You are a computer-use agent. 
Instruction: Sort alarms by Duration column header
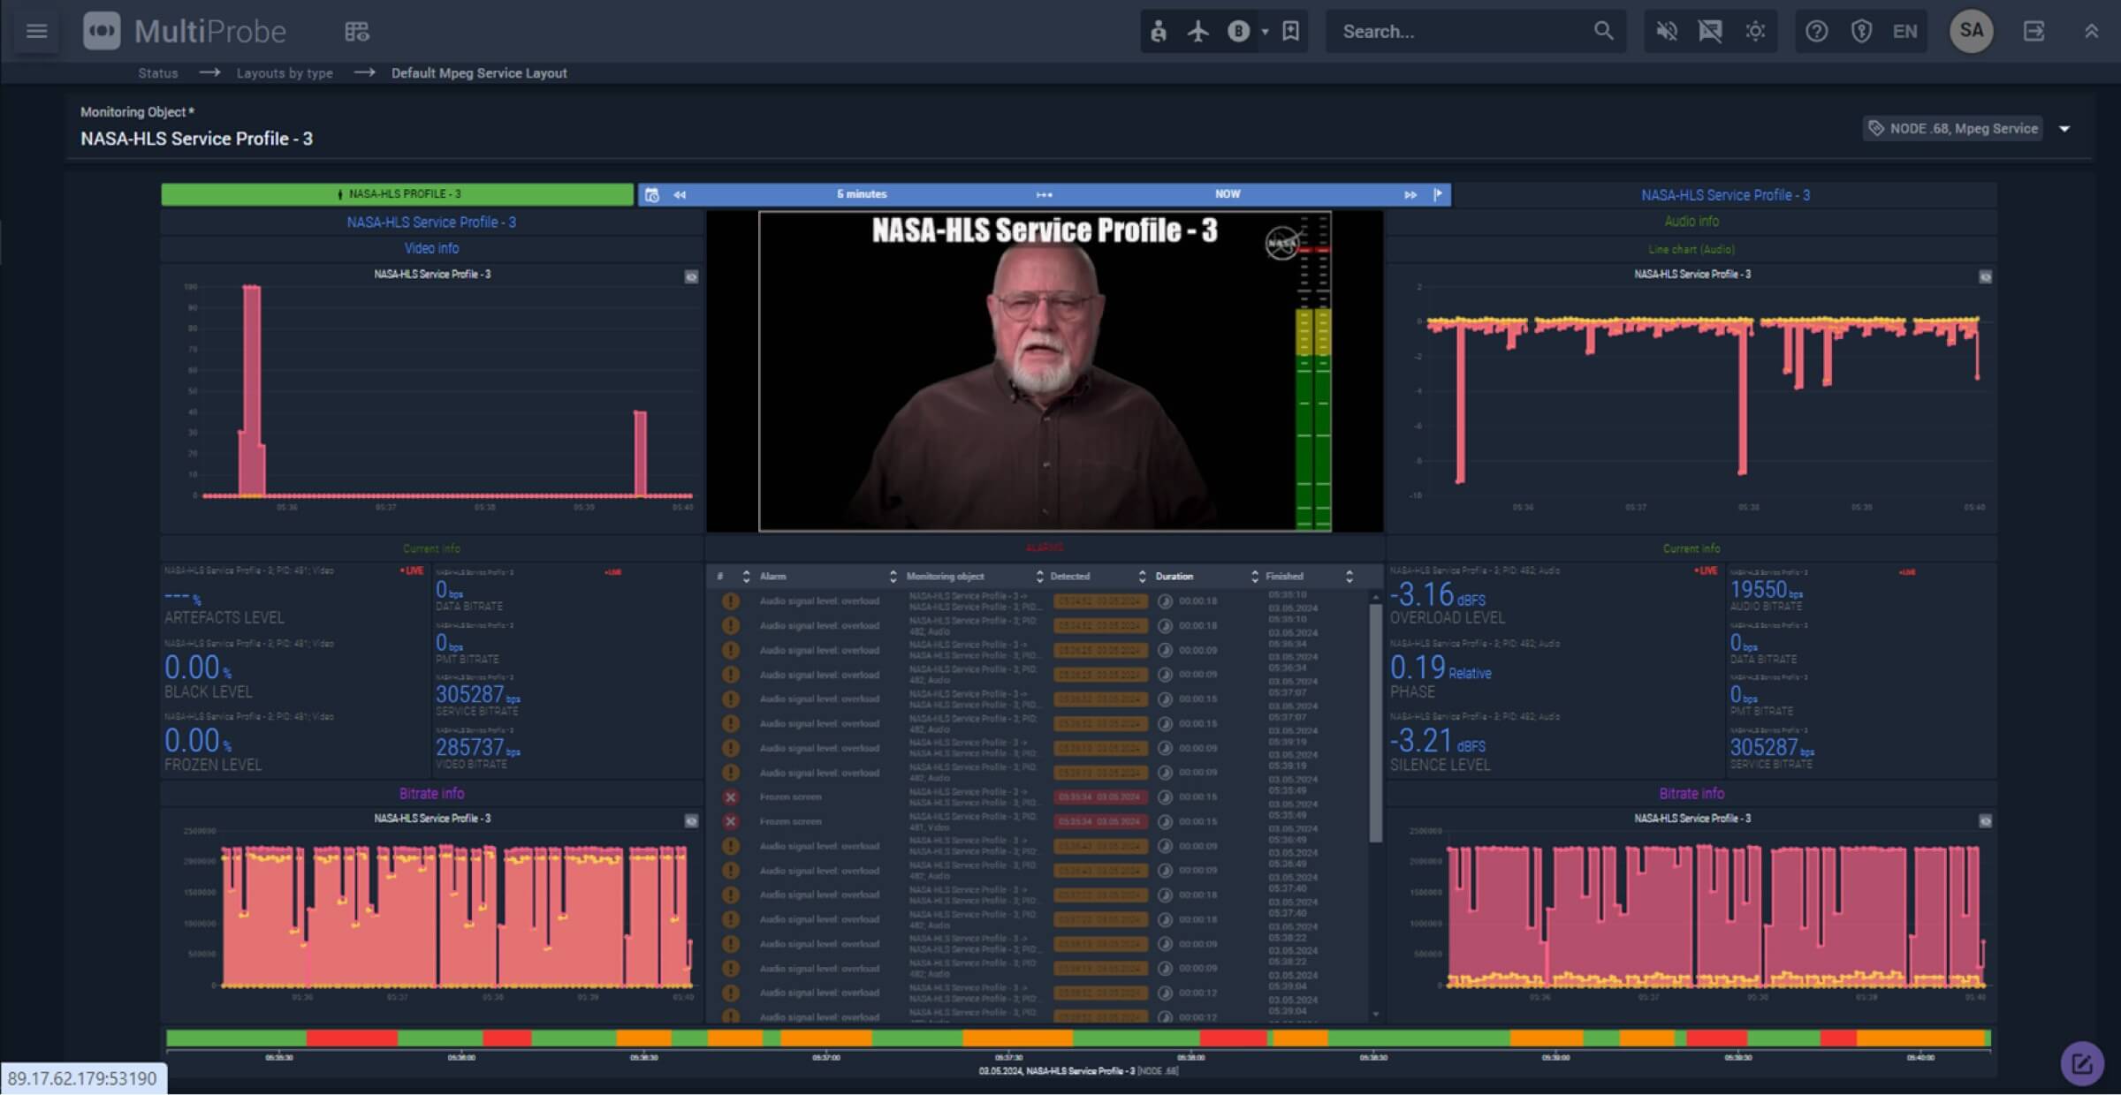[x=1175, y=577]
